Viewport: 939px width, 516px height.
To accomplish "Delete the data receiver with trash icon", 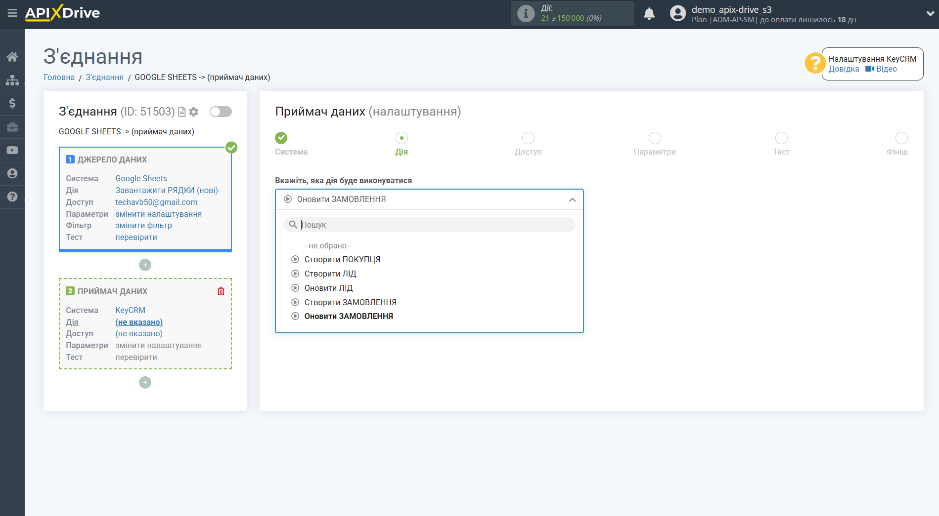I will click(221, 291).
